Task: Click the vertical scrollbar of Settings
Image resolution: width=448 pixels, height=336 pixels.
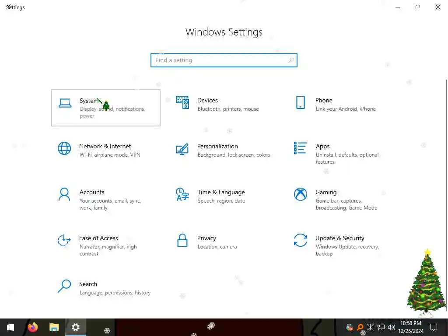Action: pyautogui.click(x=446, y=196)
